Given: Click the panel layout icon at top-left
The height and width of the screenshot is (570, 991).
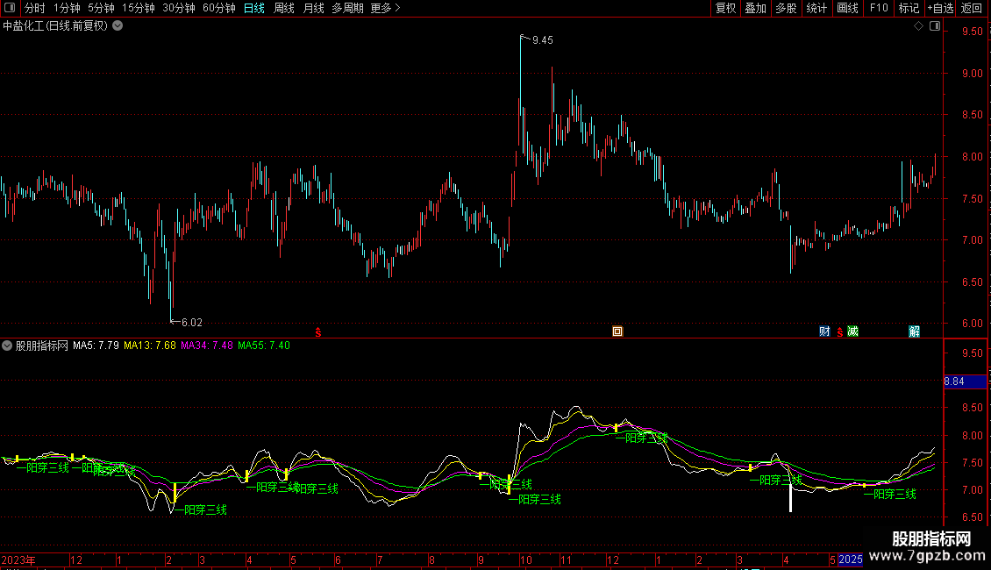Looking at the screenshot, I should click(x=10, y=8).
